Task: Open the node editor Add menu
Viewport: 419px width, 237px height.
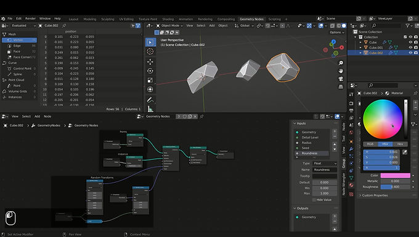Action: 37,116
